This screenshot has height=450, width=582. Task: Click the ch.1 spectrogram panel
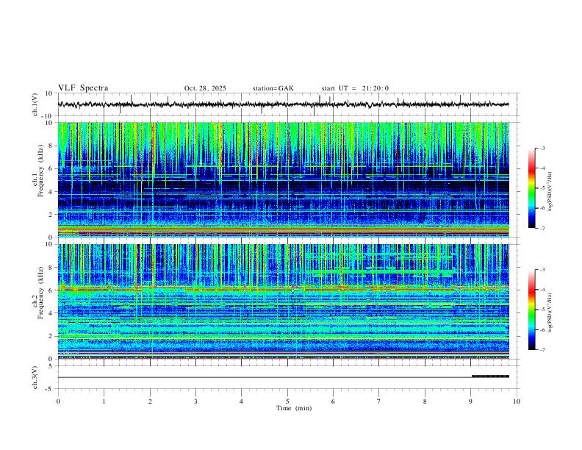[x=283, y=179]
